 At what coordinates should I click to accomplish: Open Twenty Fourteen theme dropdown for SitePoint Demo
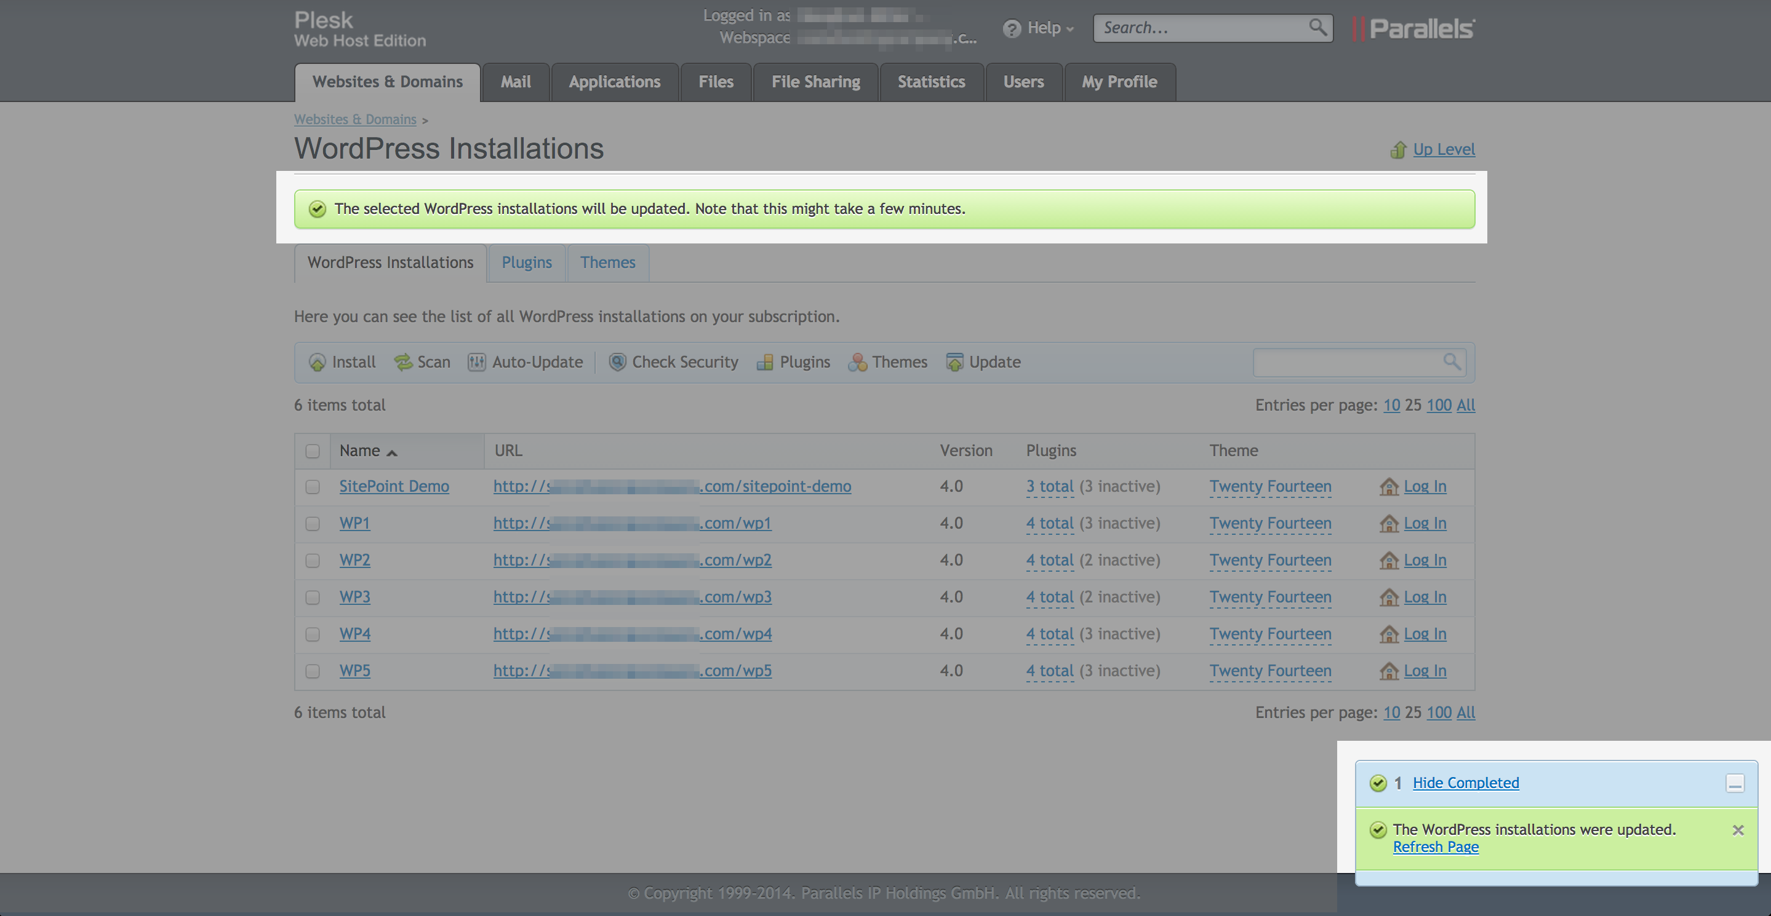(x=1271, y=487)
